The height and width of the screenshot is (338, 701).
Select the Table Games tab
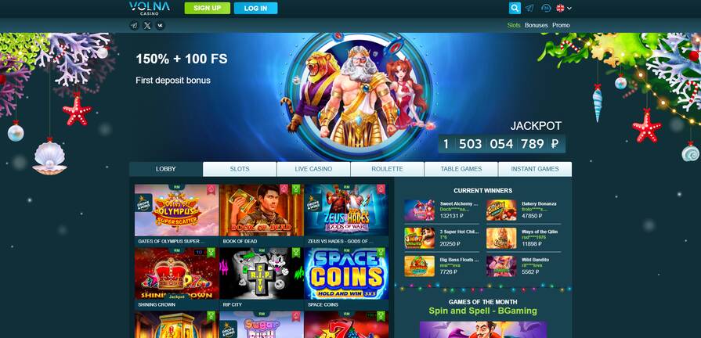click(x=461, y=169)
